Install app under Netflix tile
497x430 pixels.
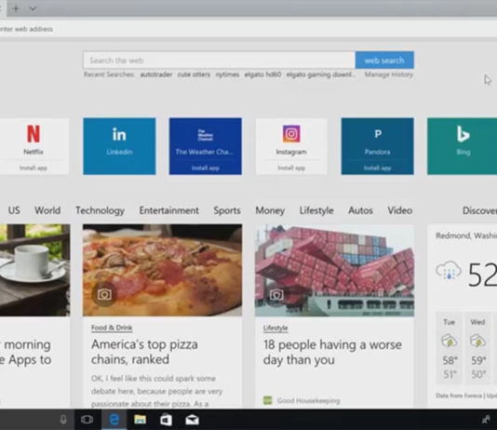pos(34,168)
